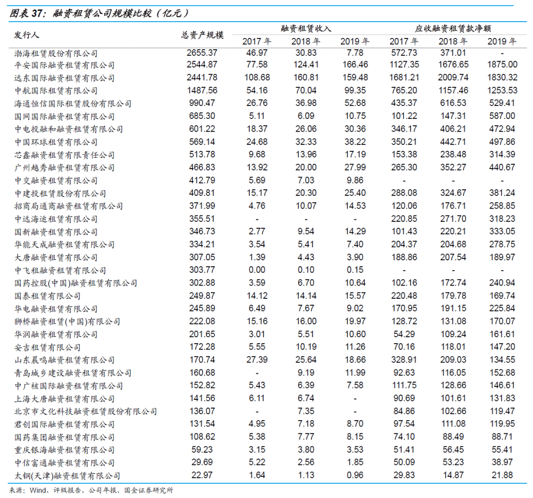This screenshot has width=533, height=498.
Task: Select company name 中航国际租赁有限公司
Action: (x=56, y=91)
